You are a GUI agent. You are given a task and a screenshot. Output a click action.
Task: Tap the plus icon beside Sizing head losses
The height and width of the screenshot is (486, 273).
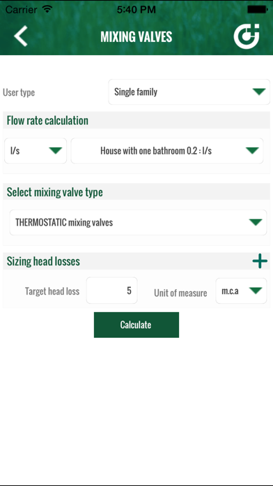click(260, 261)
